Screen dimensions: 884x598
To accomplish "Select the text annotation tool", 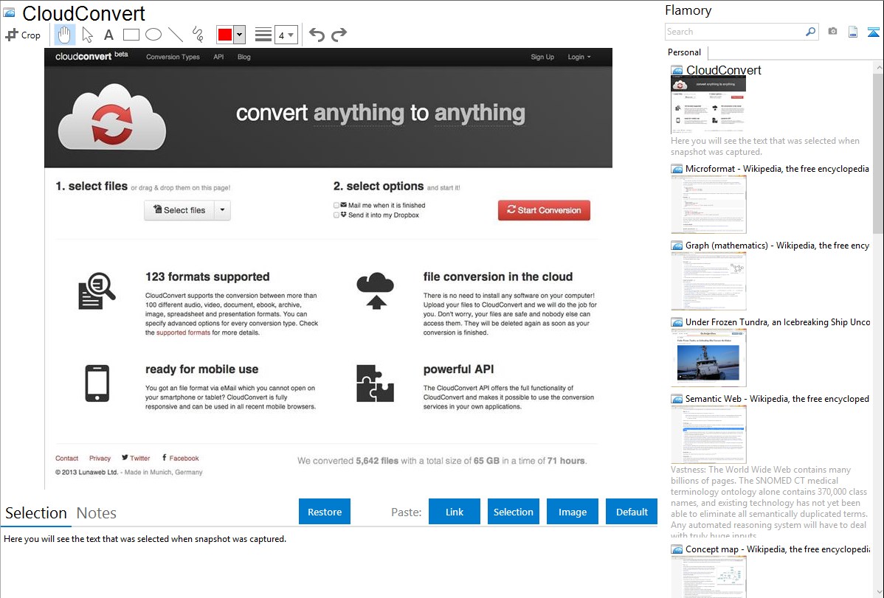I will coord(108,35).
